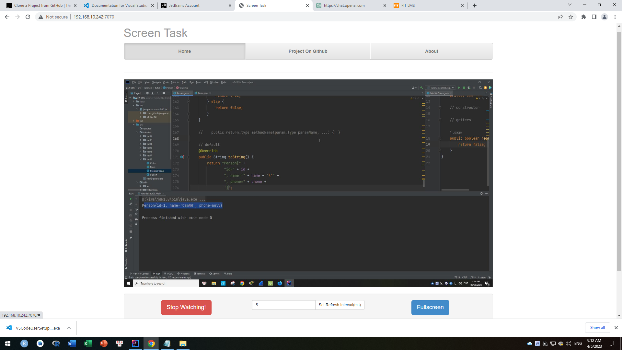Open Project On Github link

click(308, 51)
